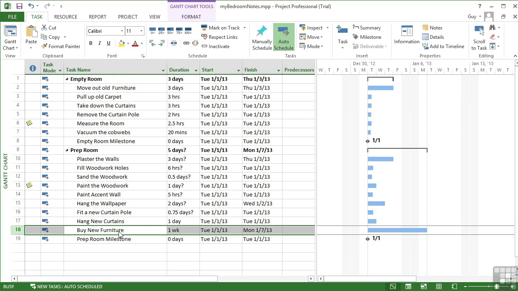This screenshot has height=291, width=518.
Task: Switch to the VIEW tab
Action: coord(155,17)
